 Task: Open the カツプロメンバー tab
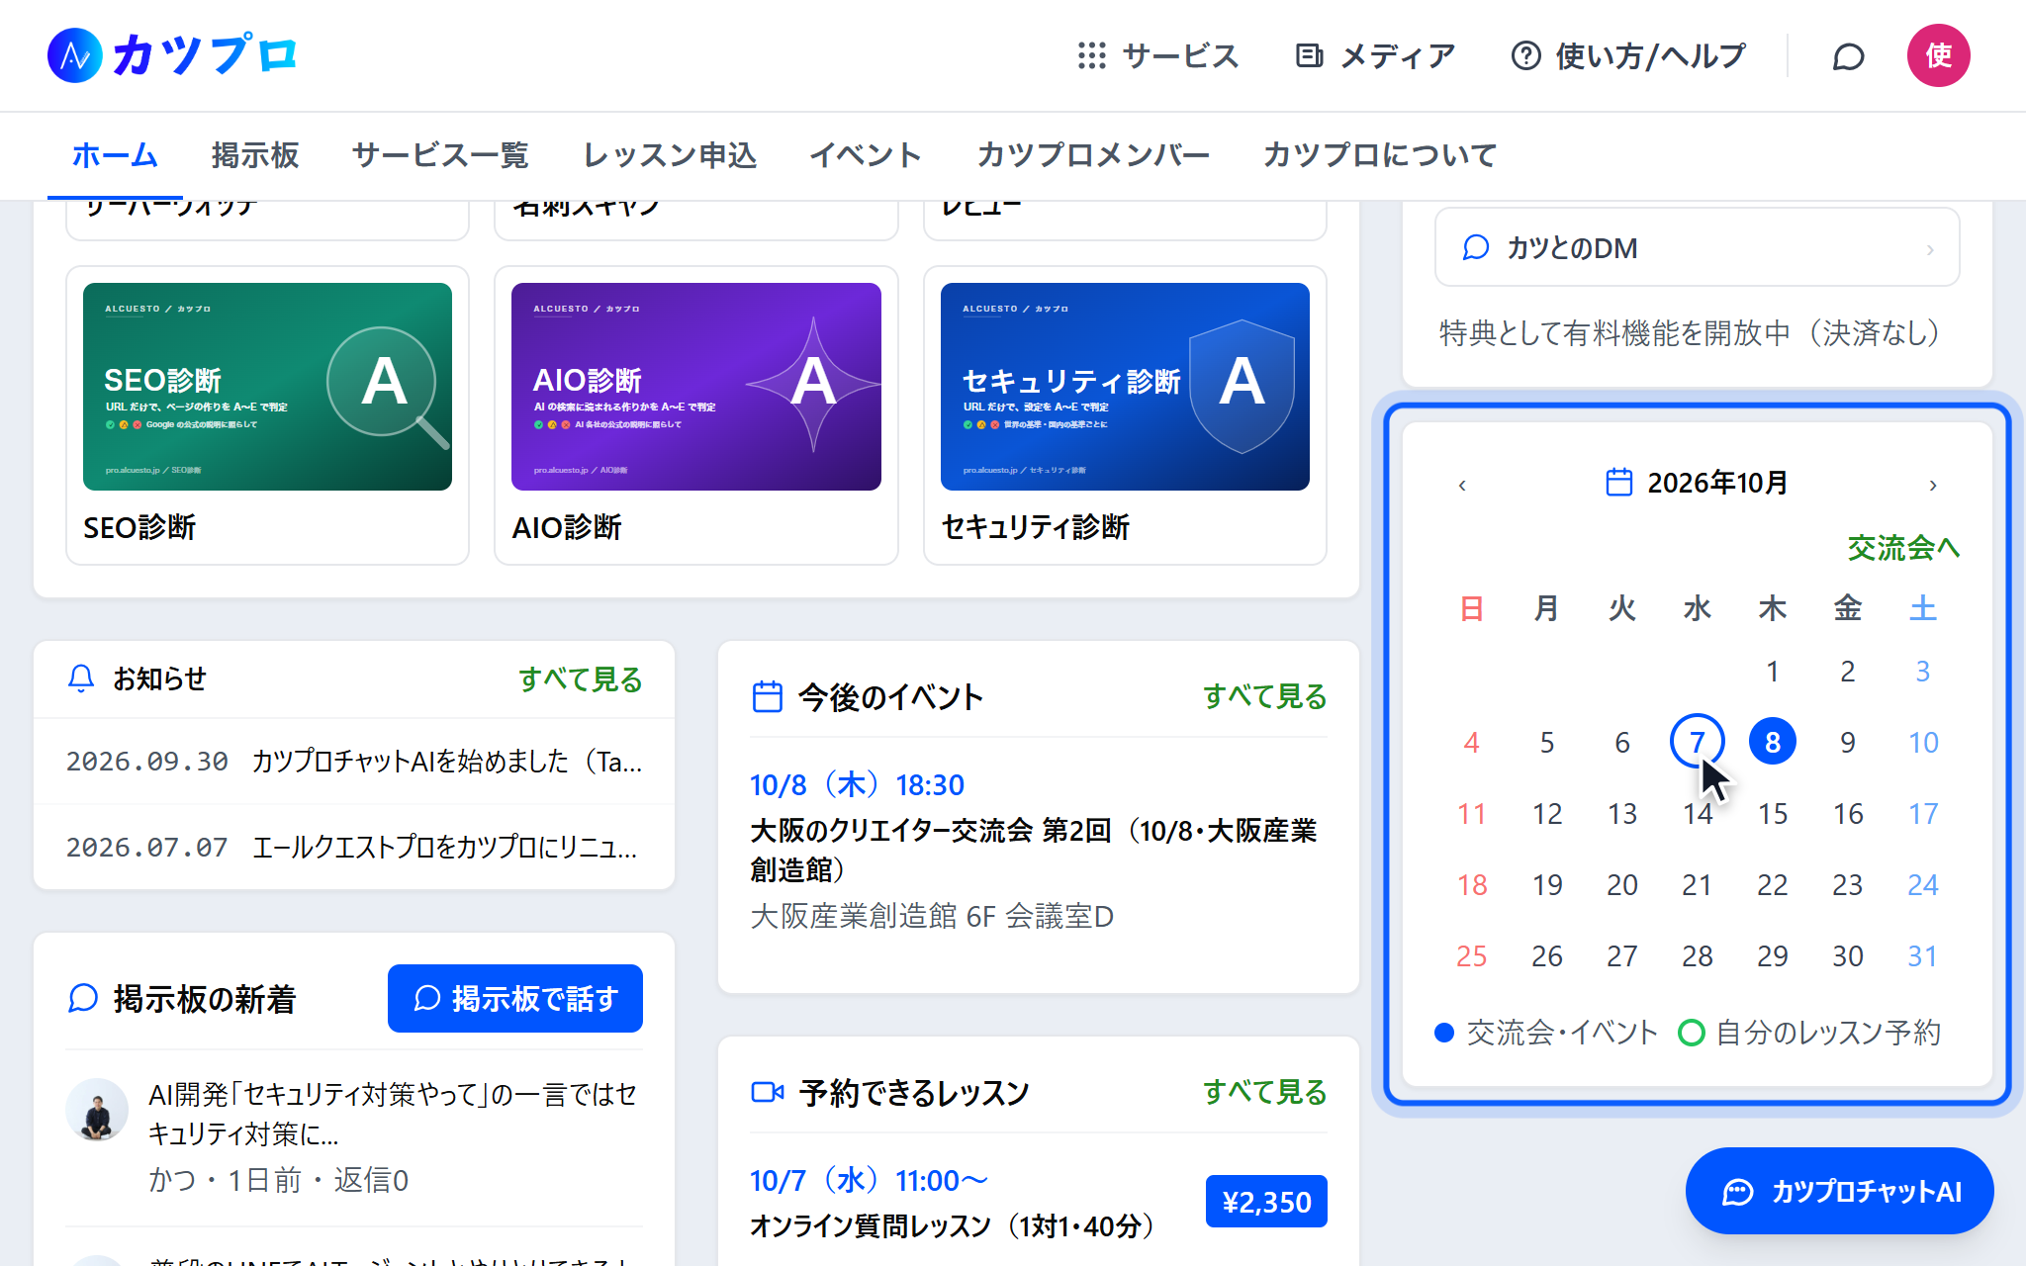pyautogui.click(x=1092, y=155)
